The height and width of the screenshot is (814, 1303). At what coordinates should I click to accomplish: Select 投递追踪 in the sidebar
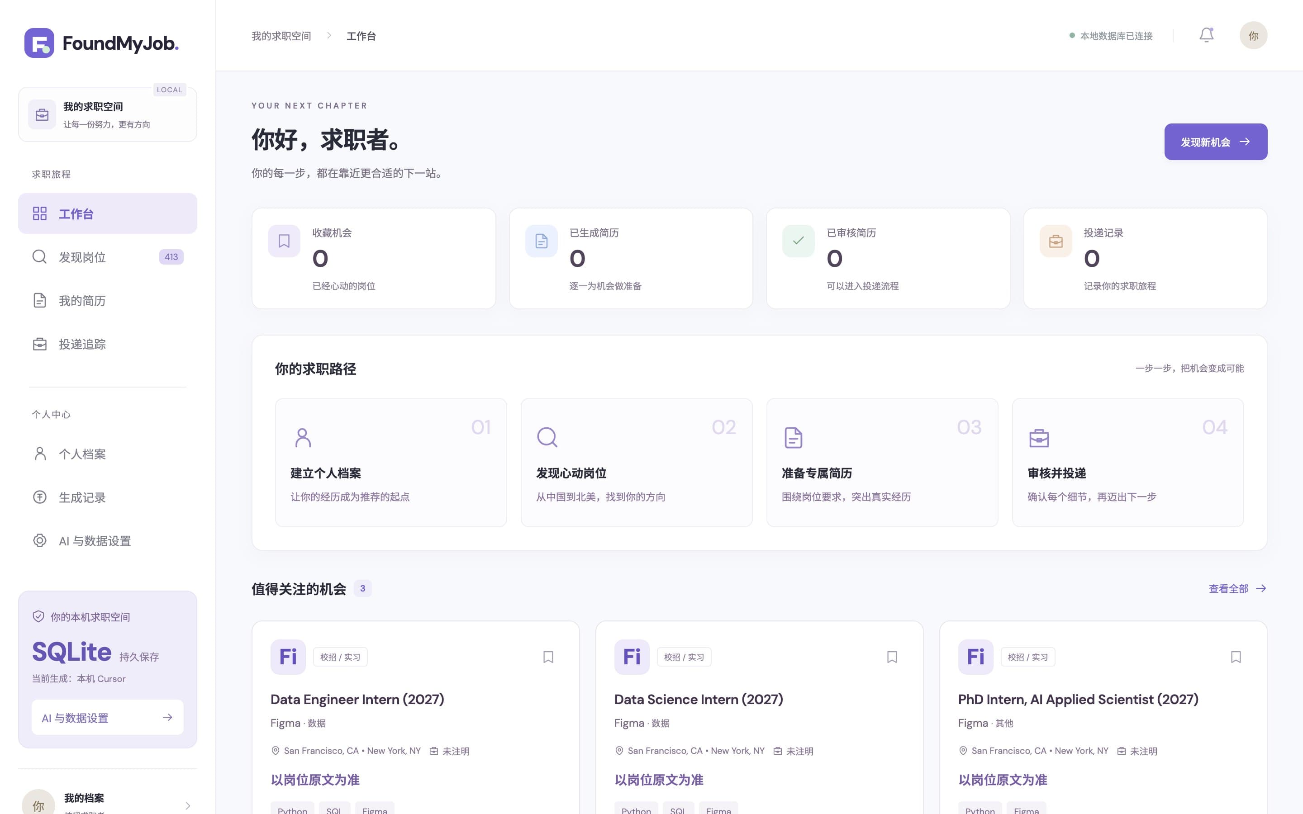[108, 344]
